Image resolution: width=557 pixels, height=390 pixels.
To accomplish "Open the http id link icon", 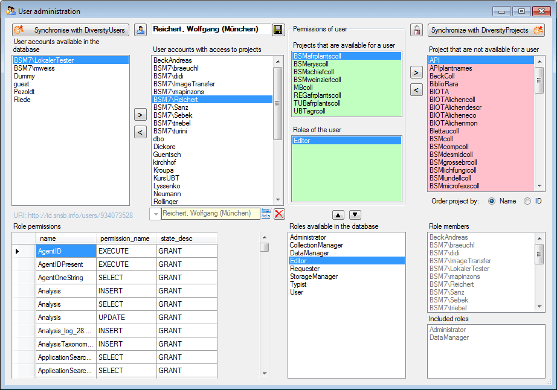I will click(x=266, y=213).
